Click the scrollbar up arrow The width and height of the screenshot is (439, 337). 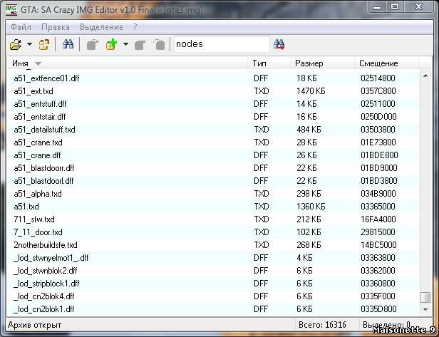(425, 76)
